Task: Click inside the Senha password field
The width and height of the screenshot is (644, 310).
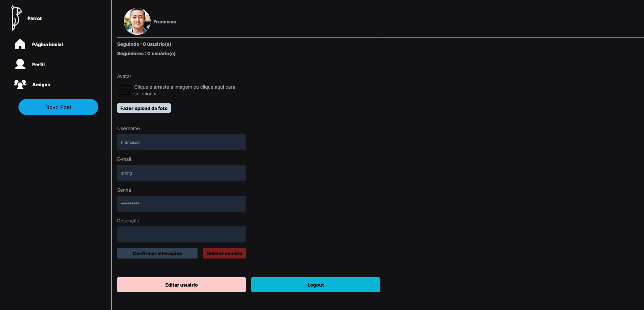Action: [x=181, y=204]
